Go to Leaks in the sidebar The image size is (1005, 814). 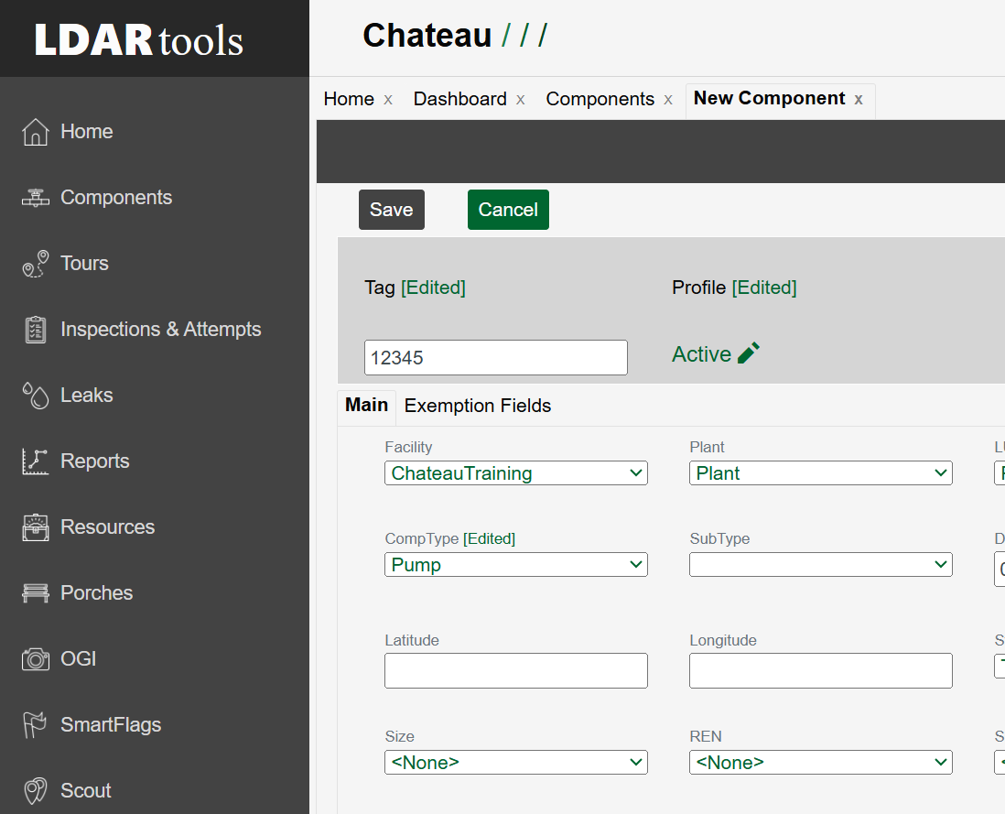(x=87, y=396)
